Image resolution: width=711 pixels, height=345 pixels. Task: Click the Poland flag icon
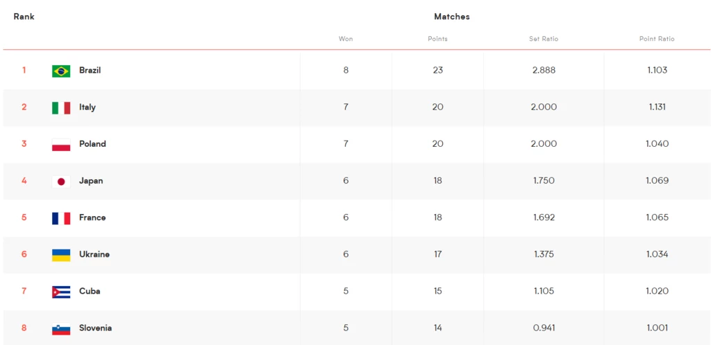point(61,145)
